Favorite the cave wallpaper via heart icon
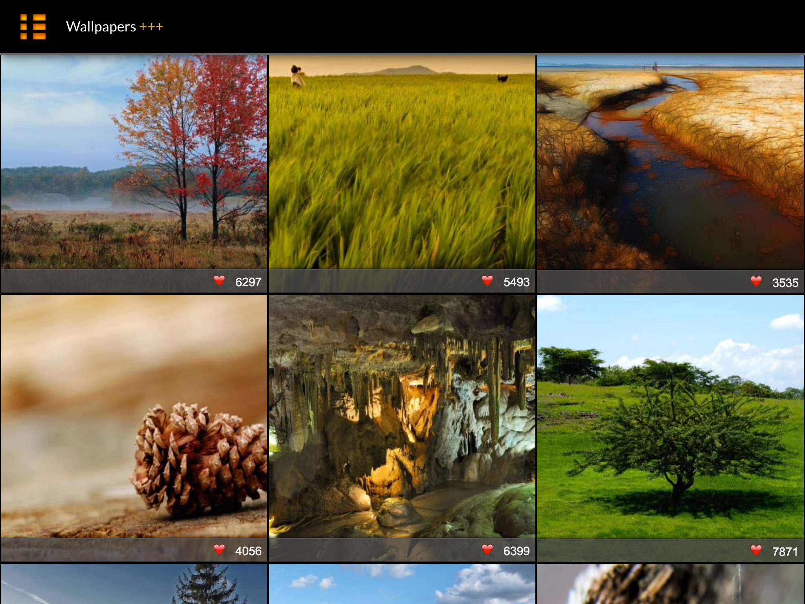 pyautogui.click(x=487, y=550)
